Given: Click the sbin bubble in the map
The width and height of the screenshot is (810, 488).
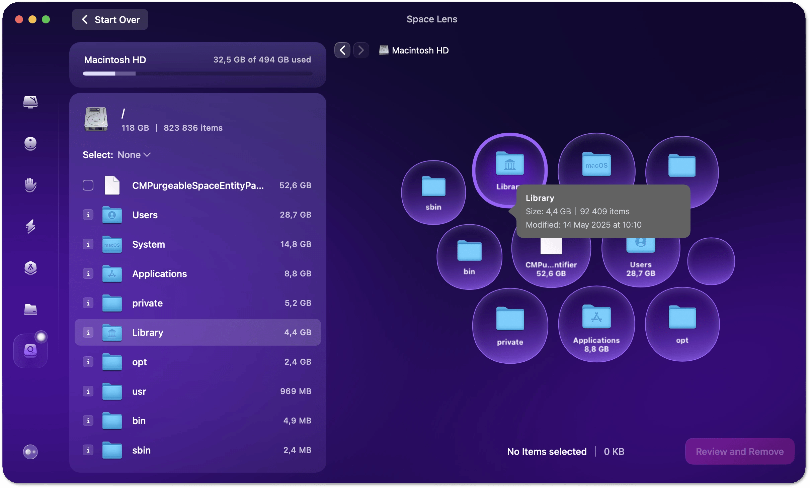Looking at the screenshot, I should (433, 193).
